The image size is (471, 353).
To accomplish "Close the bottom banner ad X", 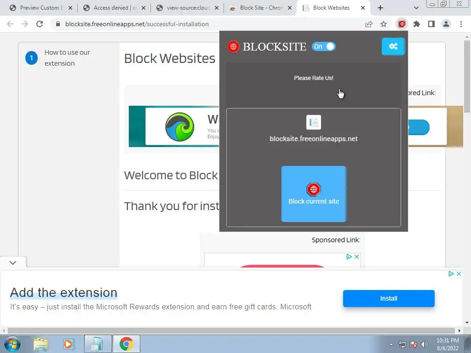I will tap(459, 273).
